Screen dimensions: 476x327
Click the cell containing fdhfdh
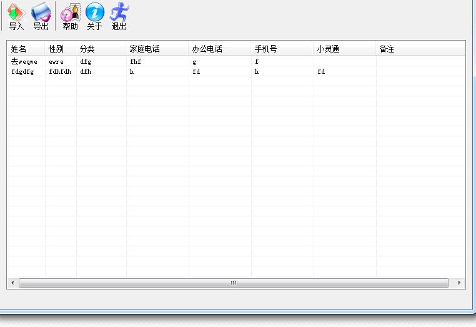click(x=60, y=71)
